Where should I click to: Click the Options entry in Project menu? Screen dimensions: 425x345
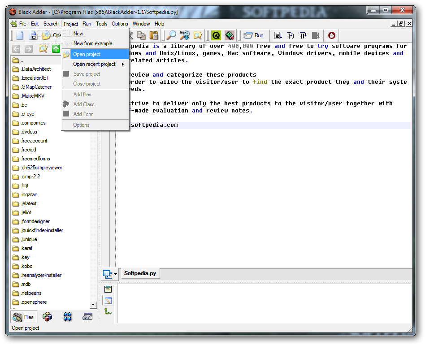95,125
